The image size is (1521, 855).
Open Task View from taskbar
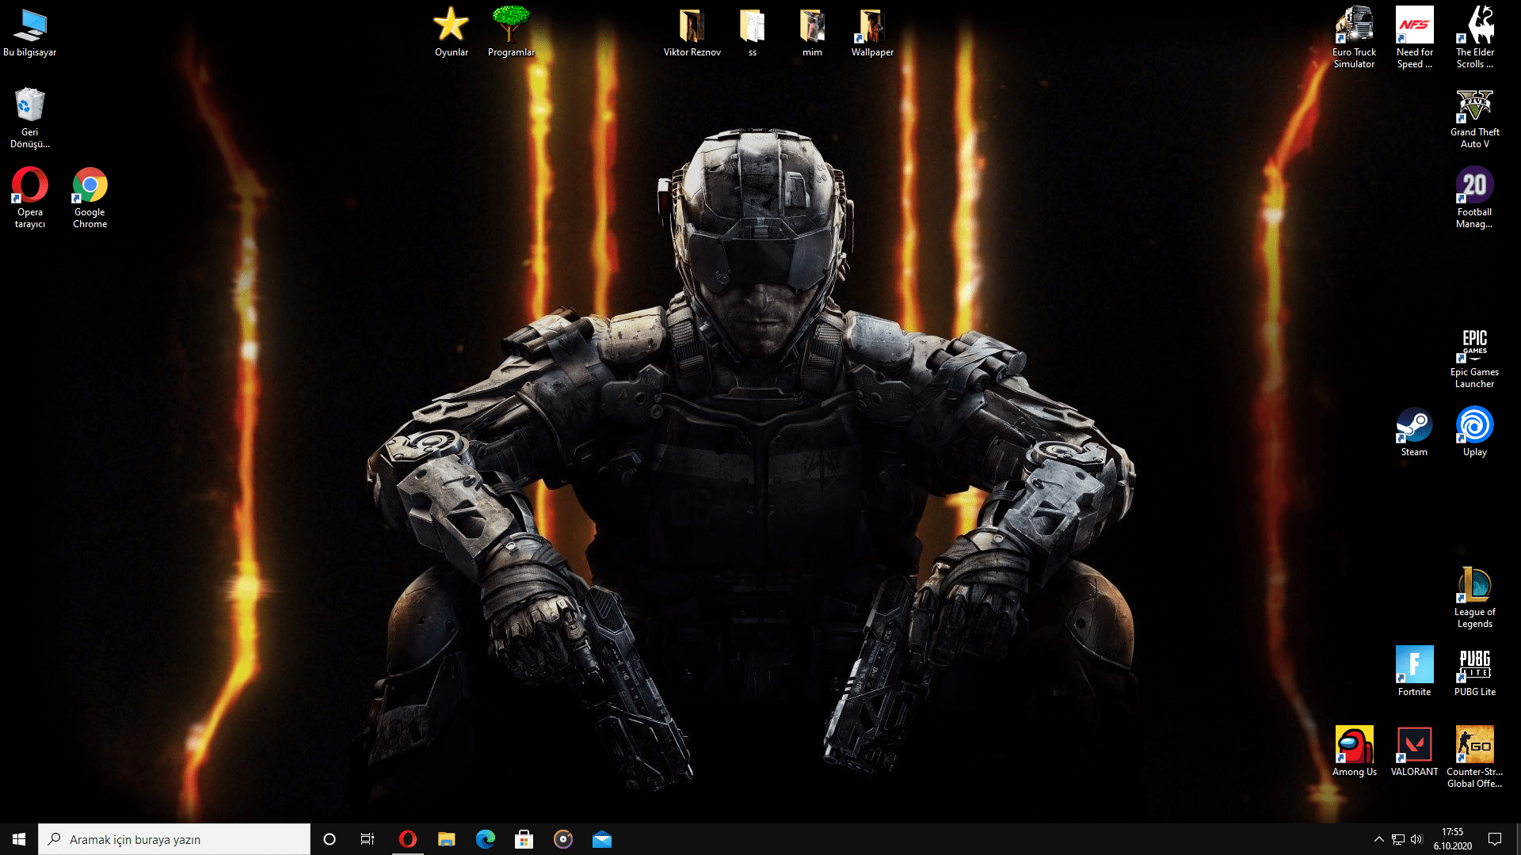pyautogui.click(x=368, y=839)
